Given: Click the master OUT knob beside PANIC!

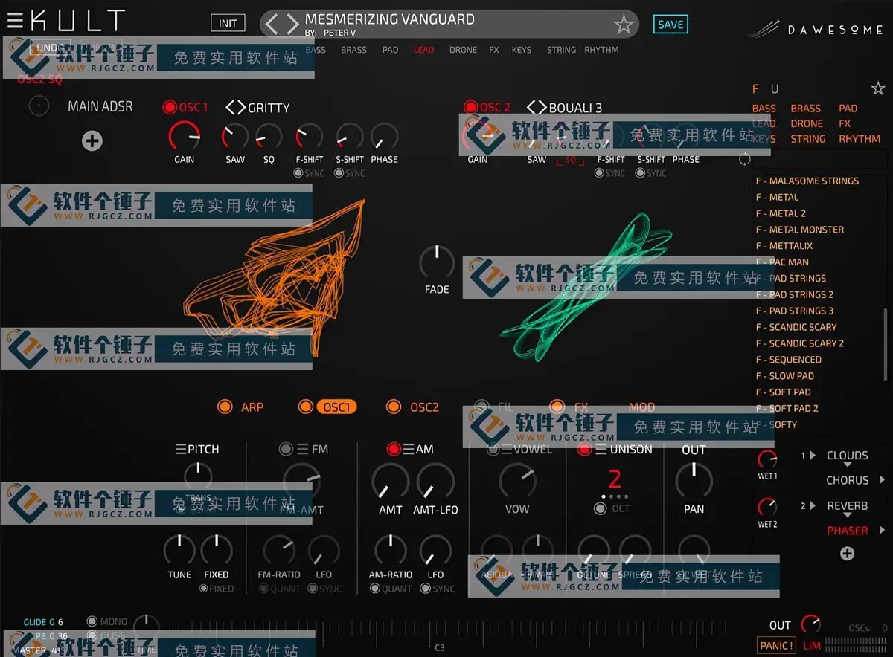Looking at the screenshot, I should [x=810, y=625].
